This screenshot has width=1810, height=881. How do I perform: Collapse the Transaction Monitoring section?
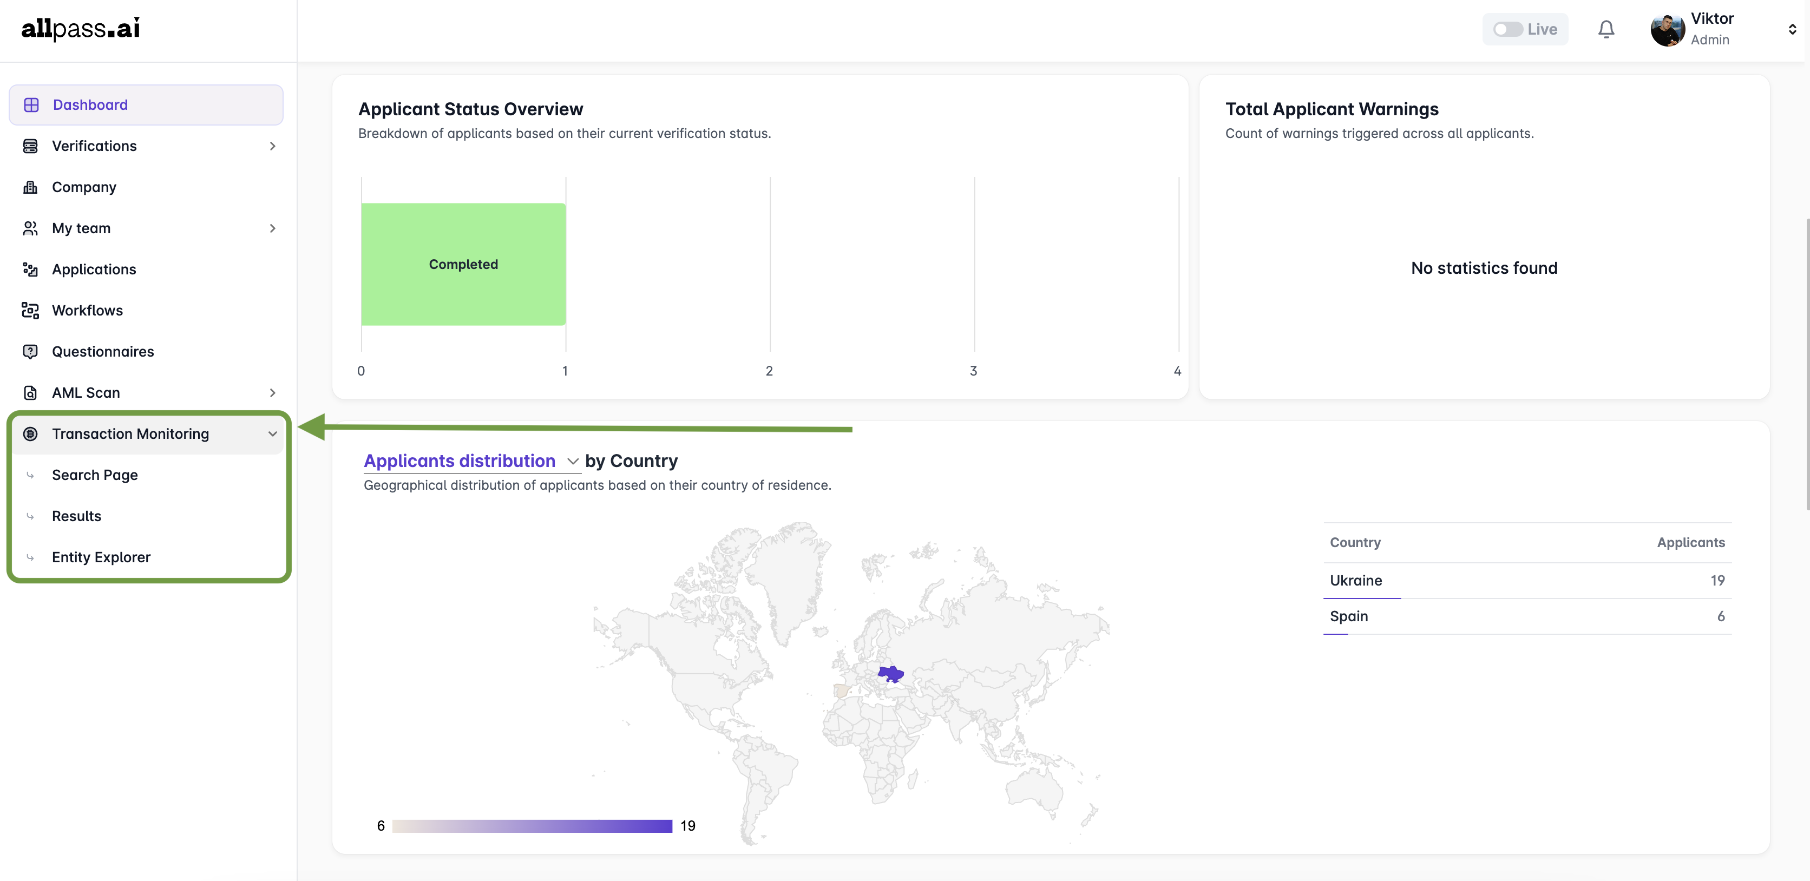click(273, 434)
